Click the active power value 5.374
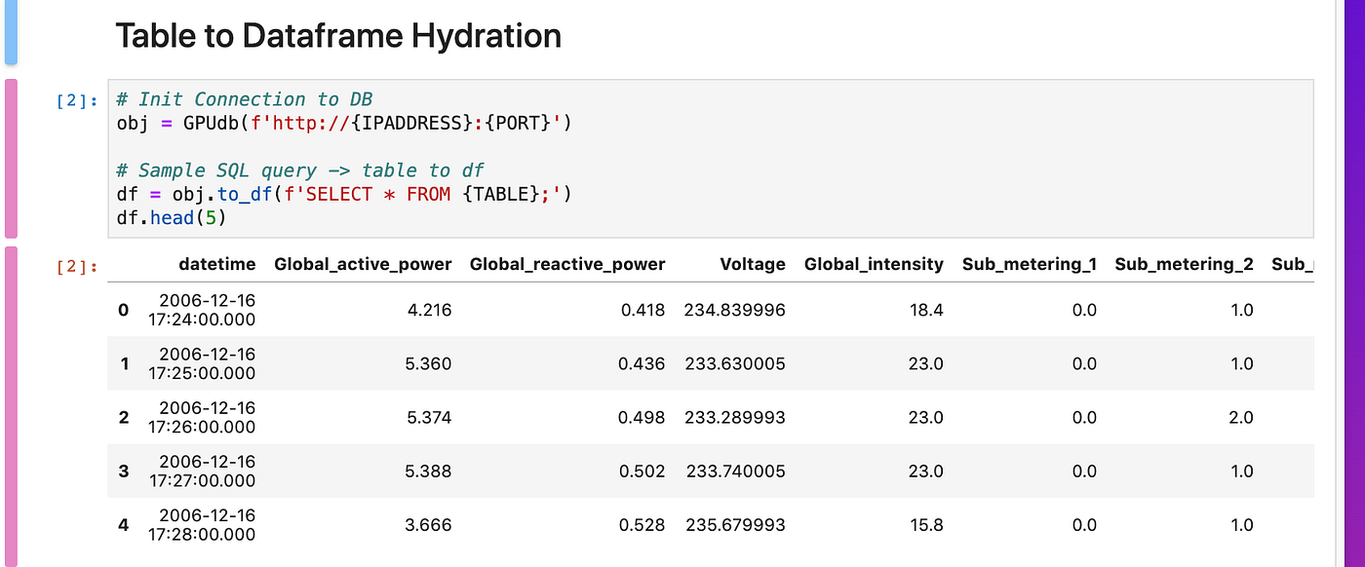The height and width of the screenshot is (567, 1365). 431,417
